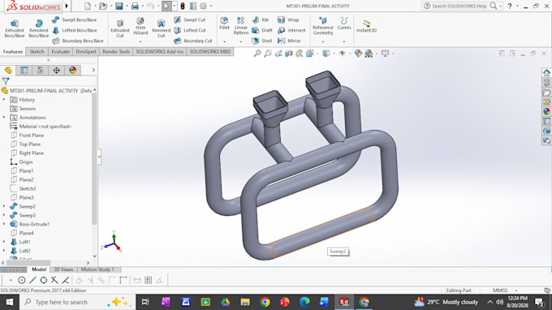The width and height of the screenshot is (552, 310).
Task: Choose Lofted Boss/Base feature
Action: (x=75, y=31)
